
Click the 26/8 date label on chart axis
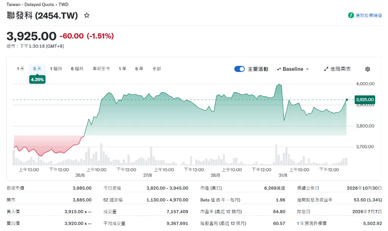pyautogui.click(x=80, y=175)
